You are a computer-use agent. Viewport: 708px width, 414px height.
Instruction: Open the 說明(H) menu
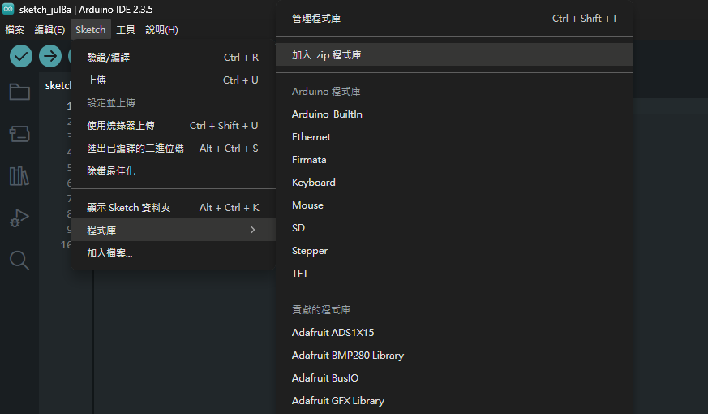tap(161, 30)
